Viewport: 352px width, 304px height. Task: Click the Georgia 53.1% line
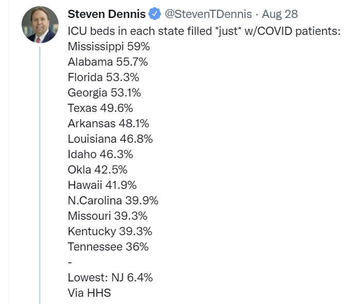tap(104, 93)
